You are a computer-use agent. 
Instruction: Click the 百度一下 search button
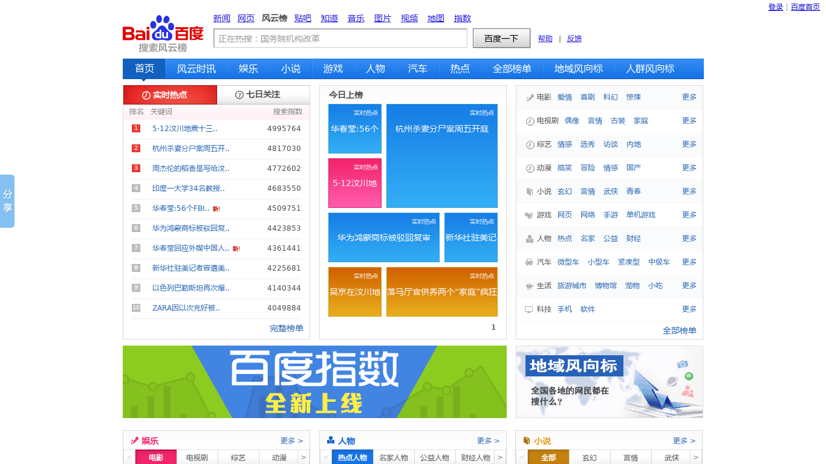tap(501, 38)
